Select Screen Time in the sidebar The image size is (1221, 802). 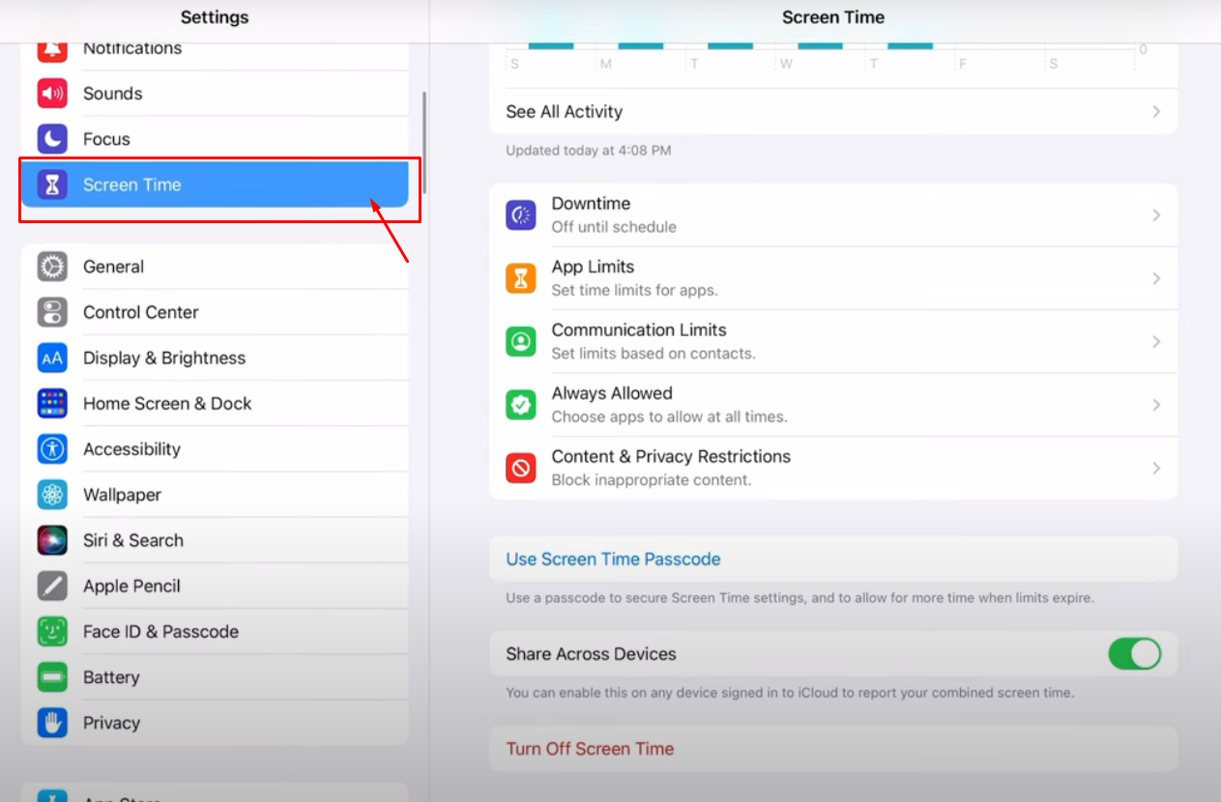pyautogui.click(x=215, y=185)
